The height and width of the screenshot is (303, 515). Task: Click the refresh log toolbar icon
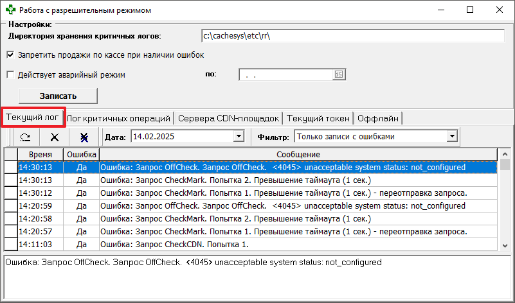pyautogui.click(x=25, y=137)
